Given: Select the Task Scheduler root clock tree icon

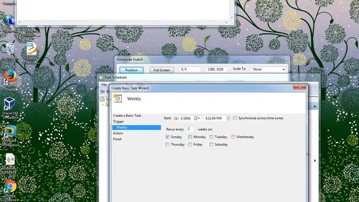Looking at the screenshot, I should (x=102, y=99).
